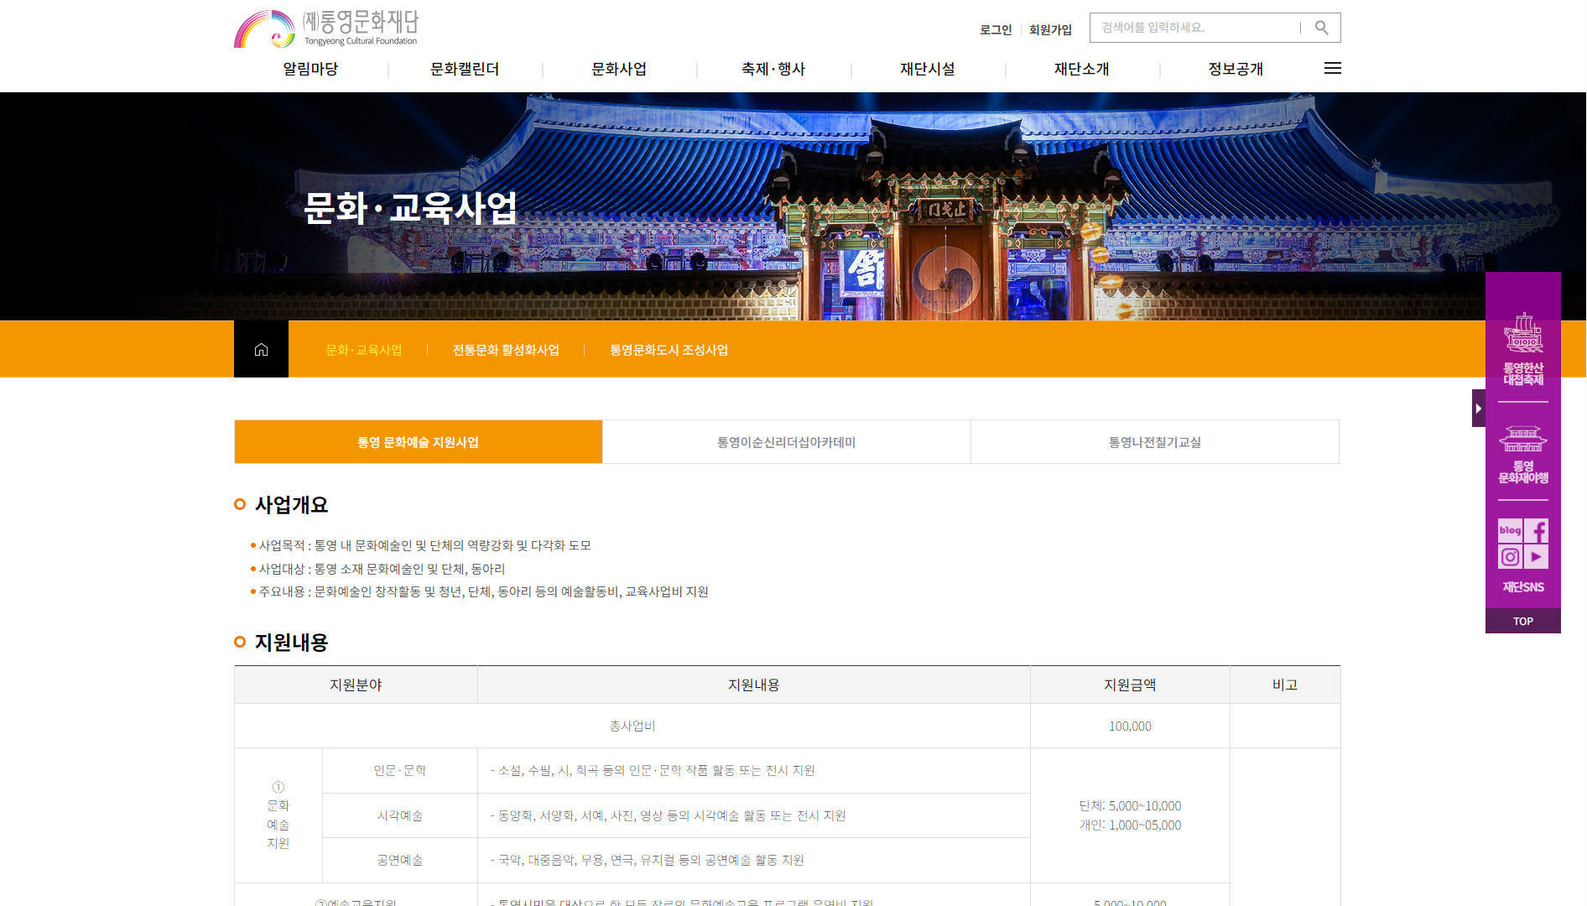The width and height of the screenshot is (1587, 906).
Task: Open the Instagram icon in sidebar
Action: tap(1510, 557)
